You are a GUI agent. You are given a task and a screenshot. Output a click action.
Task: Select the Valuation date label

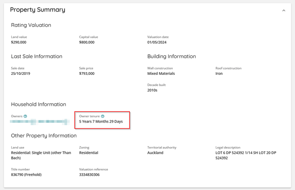(x=158, y=37)
